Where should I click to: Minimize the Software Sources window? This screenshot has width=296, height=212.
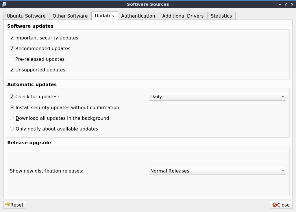[x=280, y=4]
